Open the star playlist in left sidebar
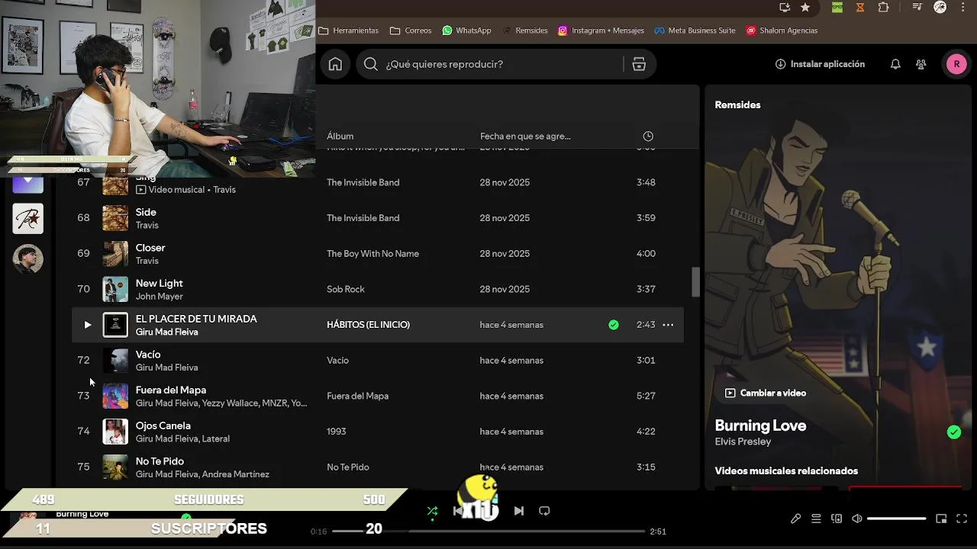This screenshot has height=549, width=977. pyautogui.click(x=28, y=219)
